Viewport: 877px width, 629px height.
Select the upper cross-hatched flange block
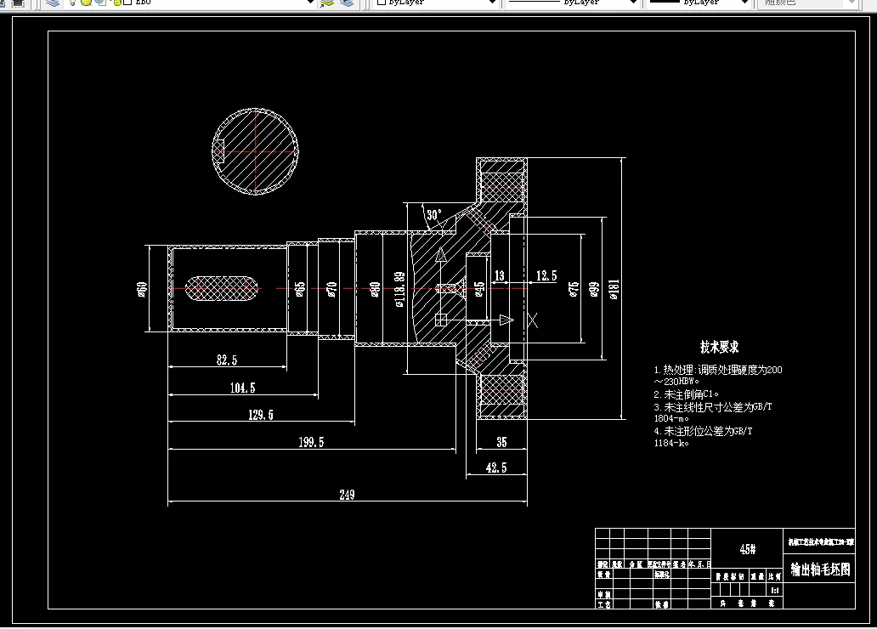(501, 188)
